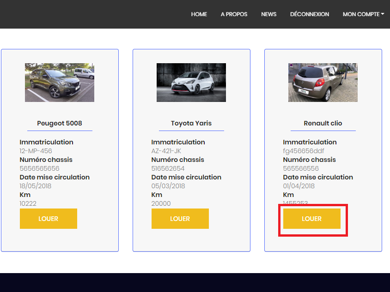Viewport: 390px width, 292px height.
Task: Select the date 01/04/2018
Action: pyautogui.click(x=299, y=186)
